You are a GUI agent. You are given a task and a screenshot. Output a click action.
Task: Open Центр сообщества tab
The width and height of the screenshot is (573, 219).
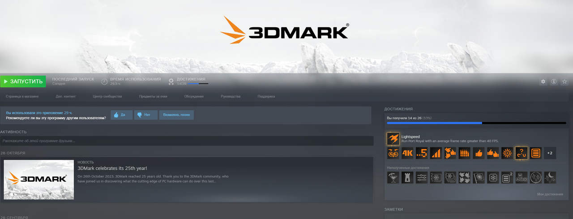[107, 96]
